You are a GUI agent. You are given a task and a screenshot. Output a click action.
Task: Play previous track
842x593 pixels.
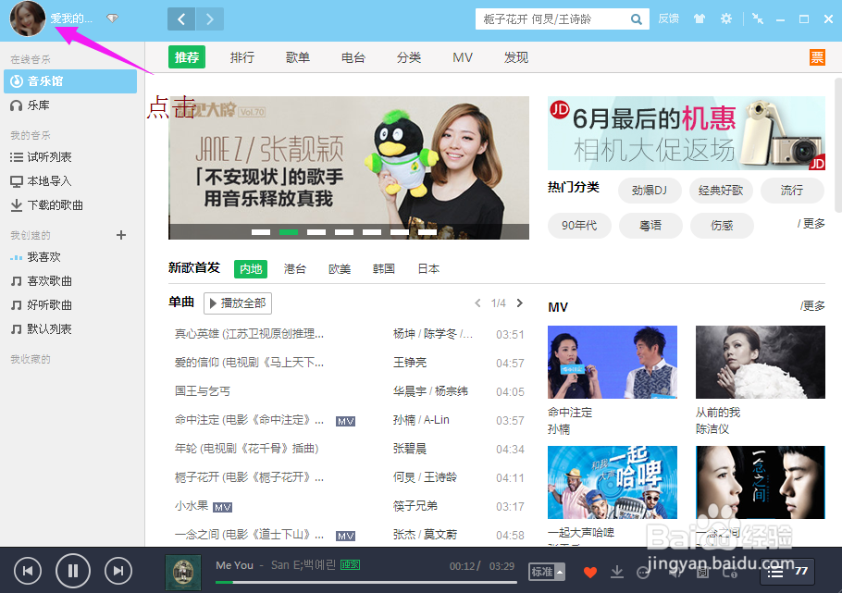pos(28,571)
